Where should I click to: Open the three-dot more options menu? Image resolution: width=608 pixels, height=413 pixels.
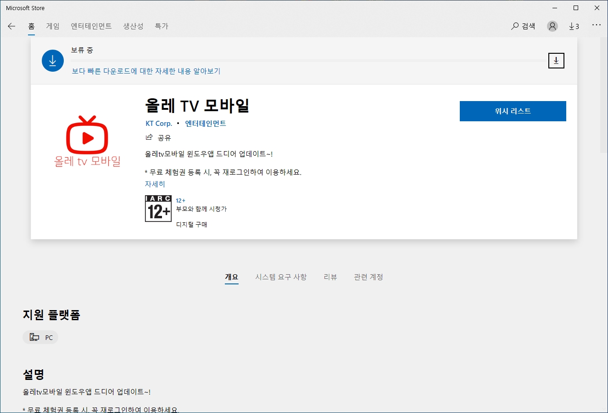pos(596,25)
